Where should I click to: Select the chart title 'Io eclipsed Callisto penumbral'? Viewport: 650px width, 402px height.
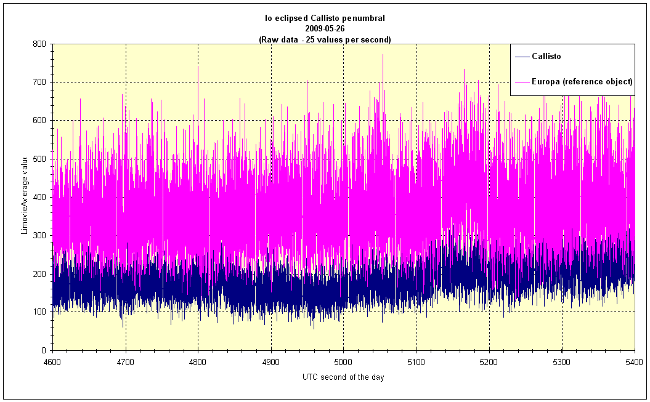click(x=325, y=18)
